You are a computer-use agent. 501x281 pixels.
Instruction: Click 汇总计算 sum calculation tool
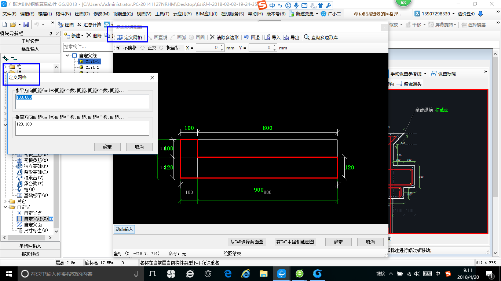(x=89, y=25)
